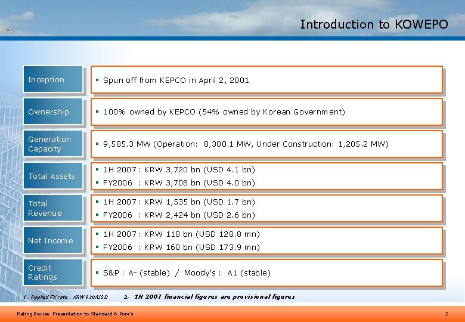This screenshot has width=465, height=322.
Task: Click the page number 2 in the footer
Action: pos(447,314)
